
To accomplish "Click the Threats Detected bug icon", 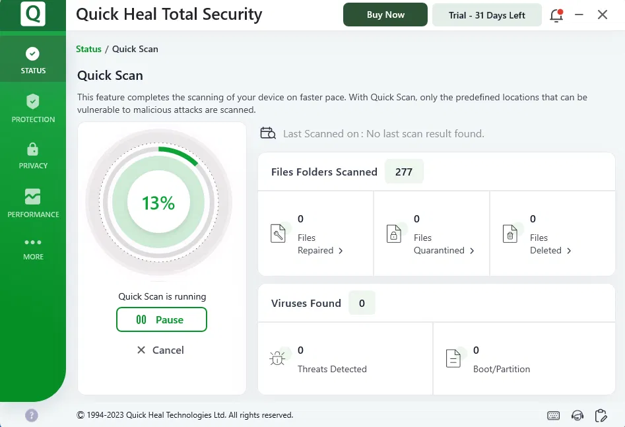I will click(277, 358).
